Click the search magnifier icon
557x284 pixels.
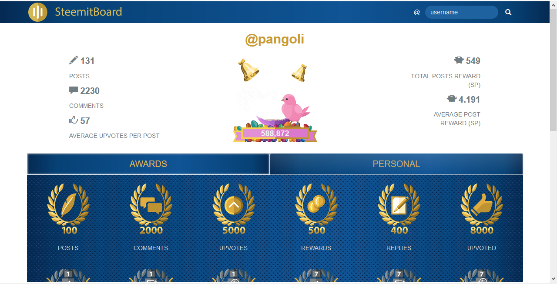(508, 13)
